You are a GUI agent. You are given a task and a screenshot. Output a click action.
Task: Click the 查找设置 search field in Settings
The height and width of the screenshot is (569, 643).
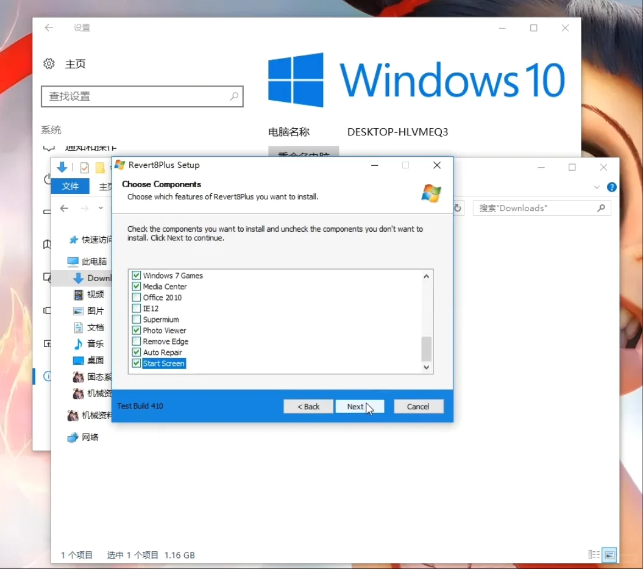coord(142,96)
